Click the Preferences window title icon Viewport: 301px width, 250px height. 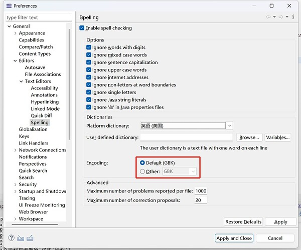(x=9, y=5)
